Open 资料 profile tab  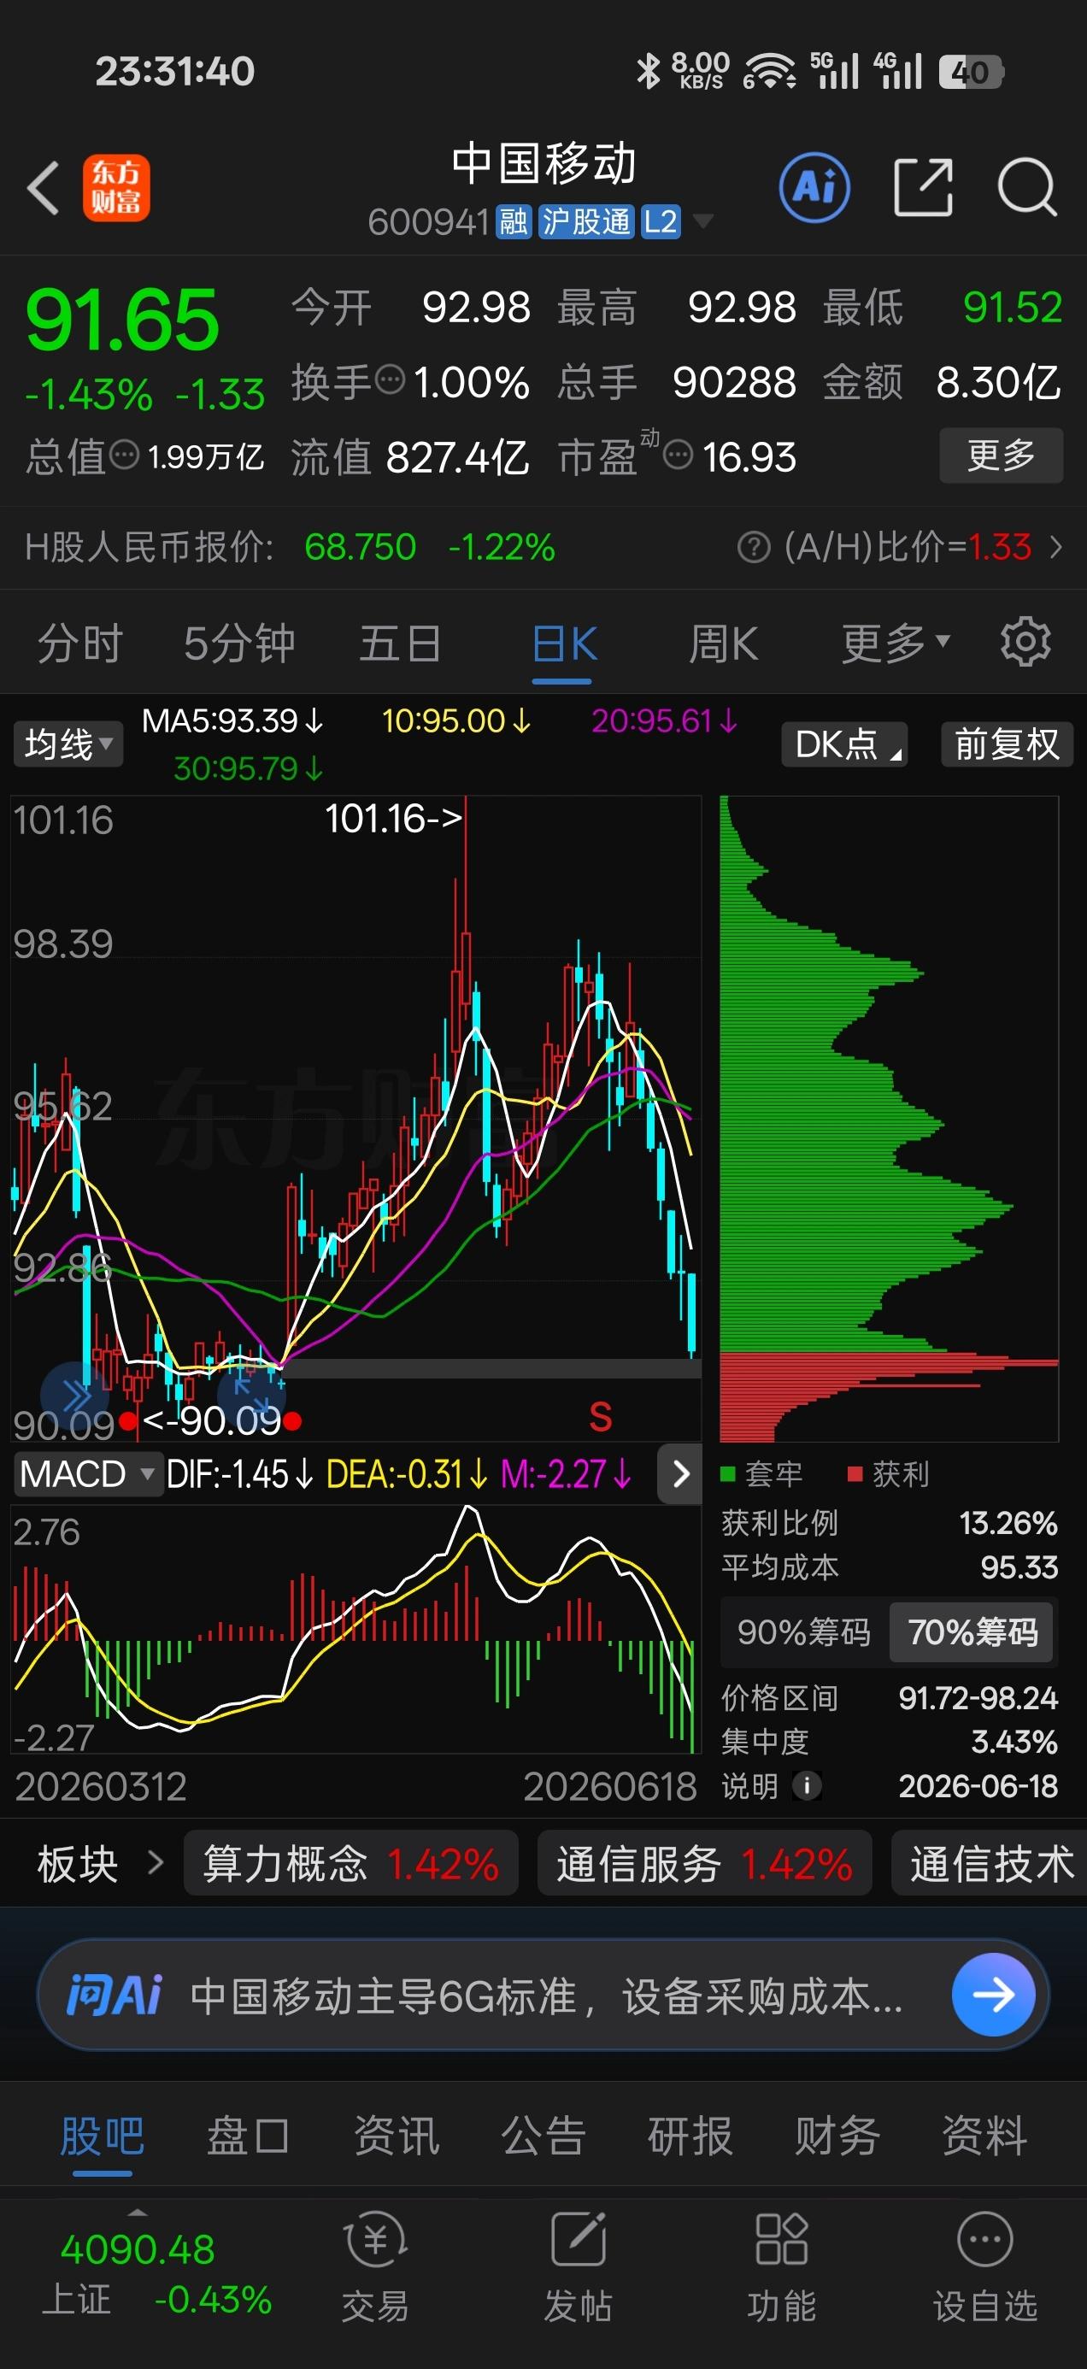(x=984, y=2136)
